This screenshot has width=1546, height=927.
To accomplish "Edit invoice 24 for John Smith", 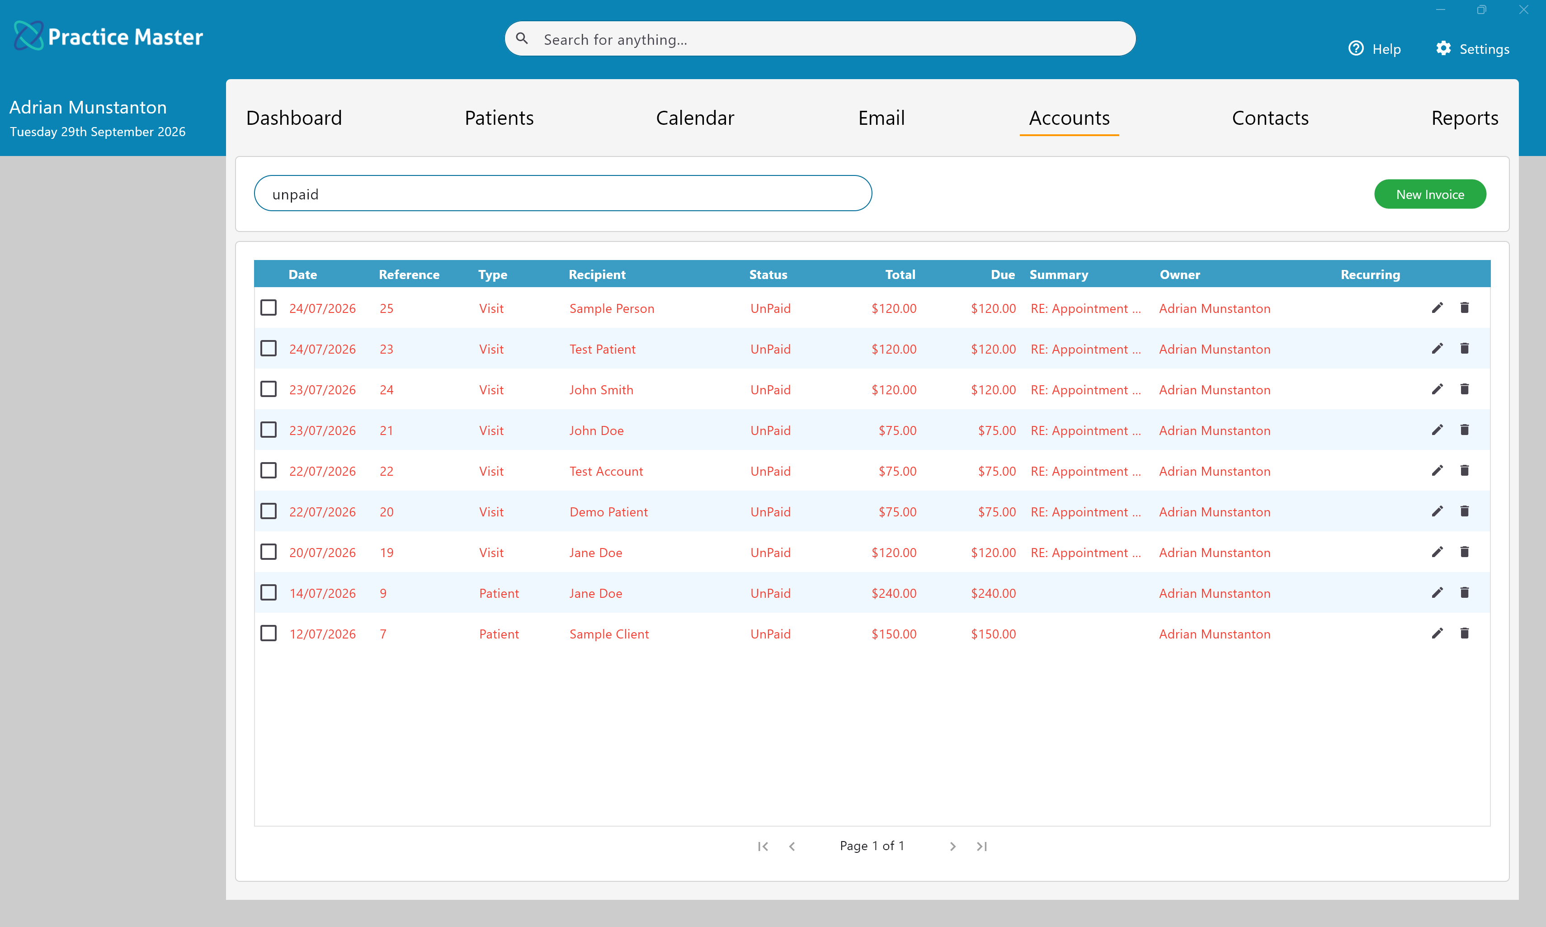I will click(x=1438, y=389).
